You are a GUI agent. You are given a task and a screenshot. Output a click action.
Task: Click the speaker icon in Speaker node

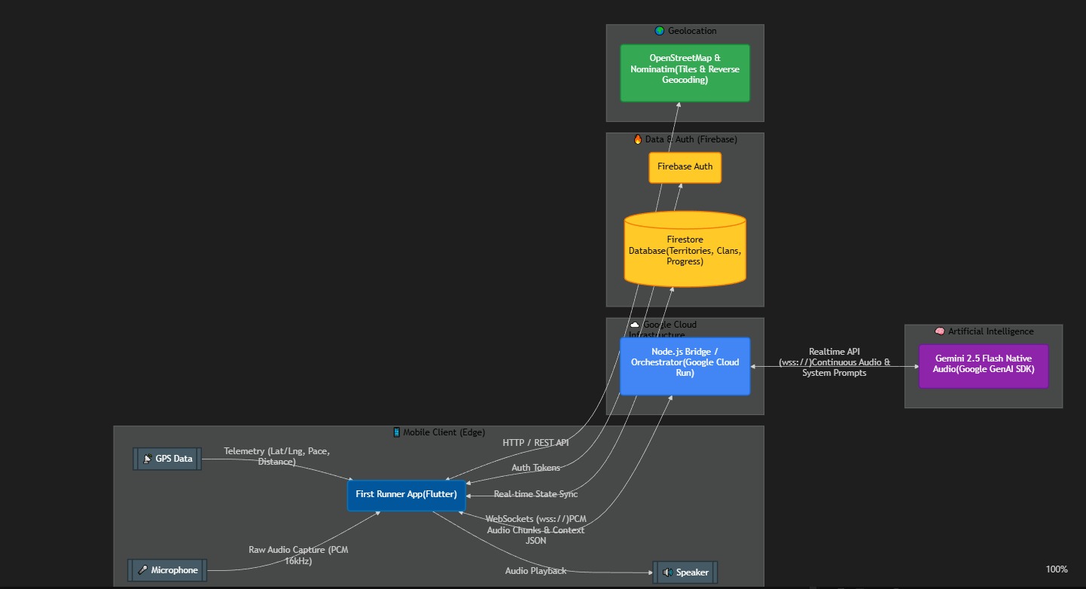point(667,572)
